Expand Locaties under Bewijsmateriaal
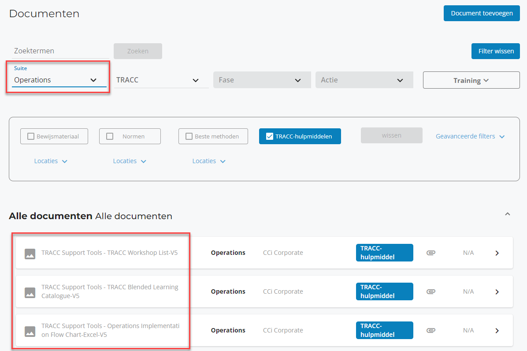The image size is (527, 351). (51, 161)
